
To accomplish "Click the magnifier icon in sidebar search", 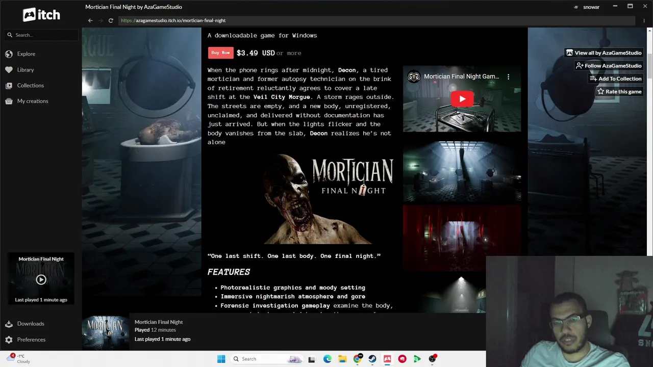I will 10,35.
